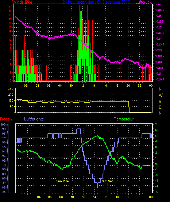Click humidity axis value 91
Screen dimensions: 170x202
[x=4, y=165]
